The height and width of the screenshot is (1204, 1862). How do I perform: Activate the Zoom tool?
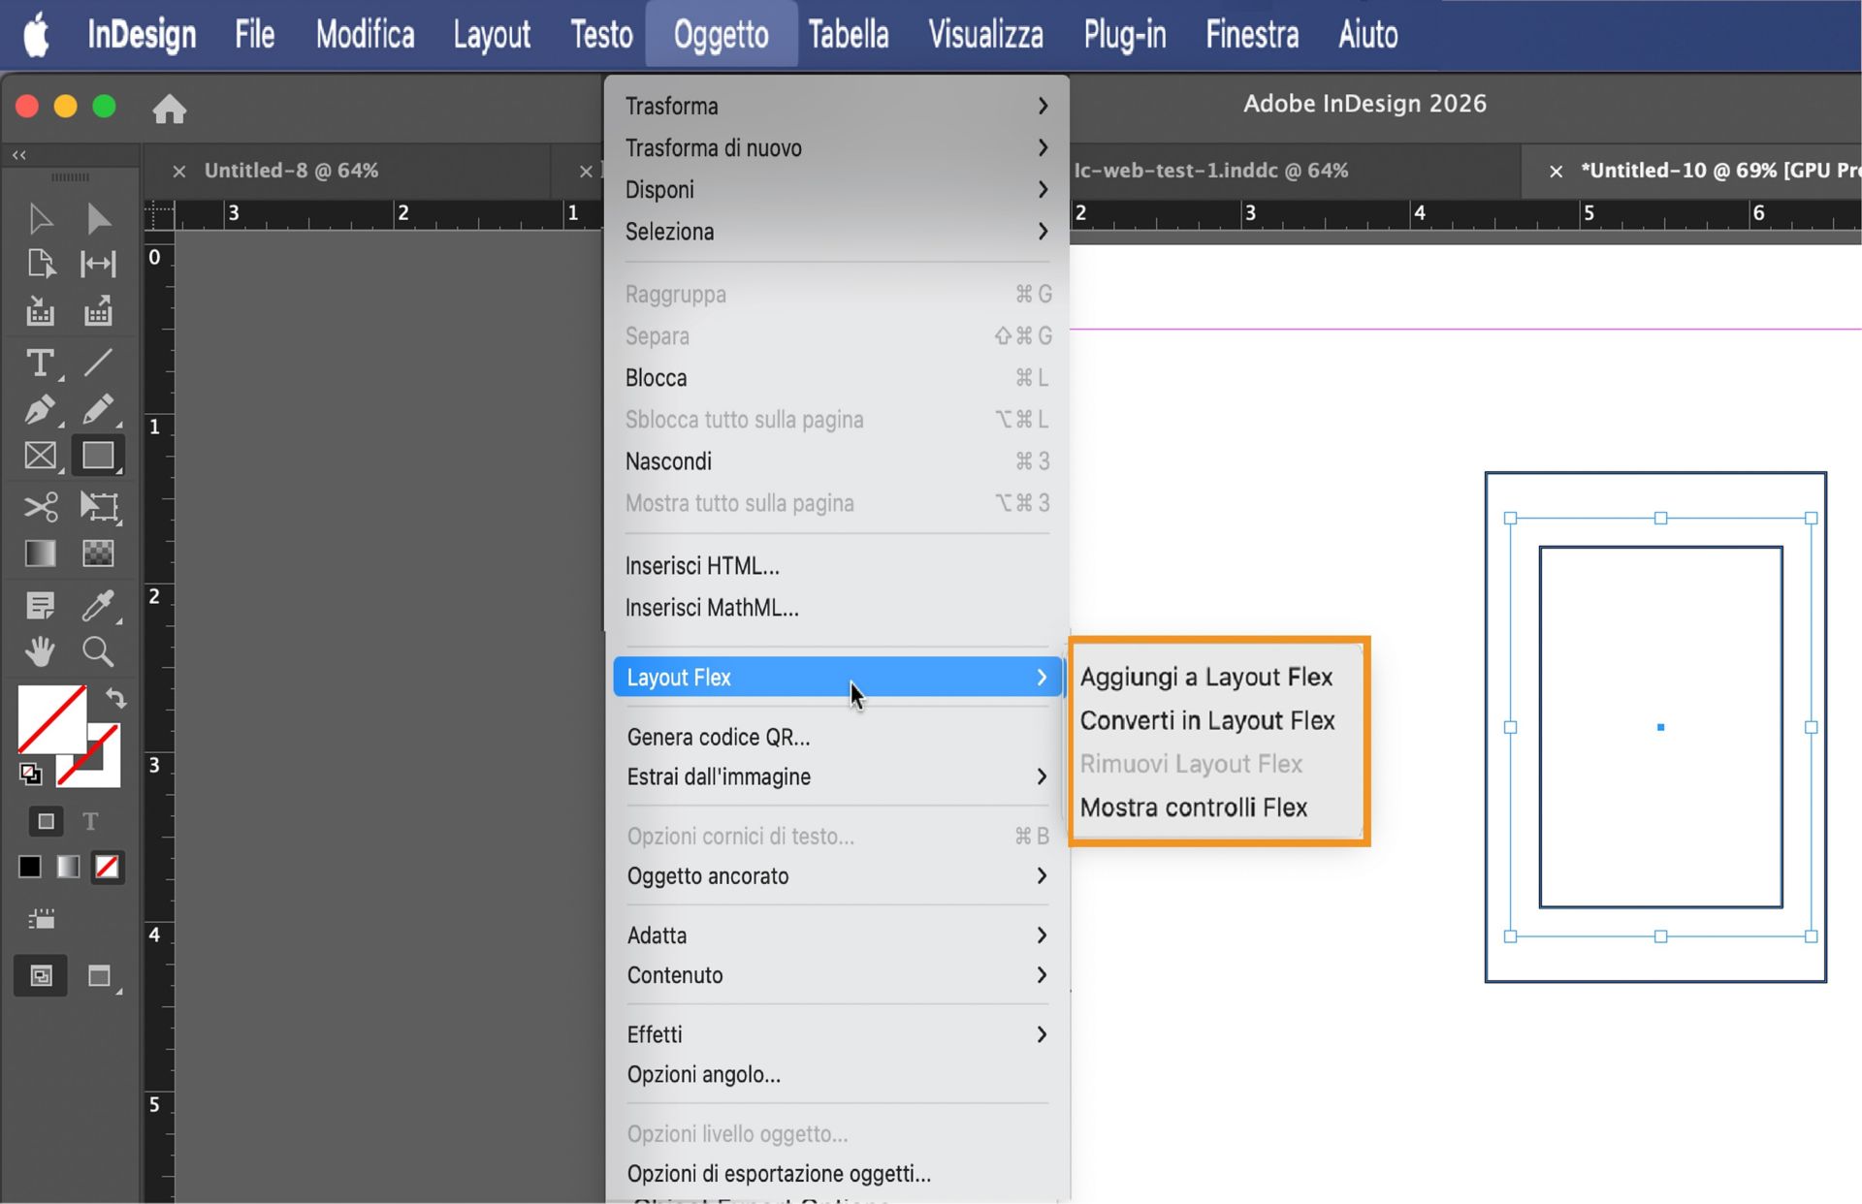97,651
